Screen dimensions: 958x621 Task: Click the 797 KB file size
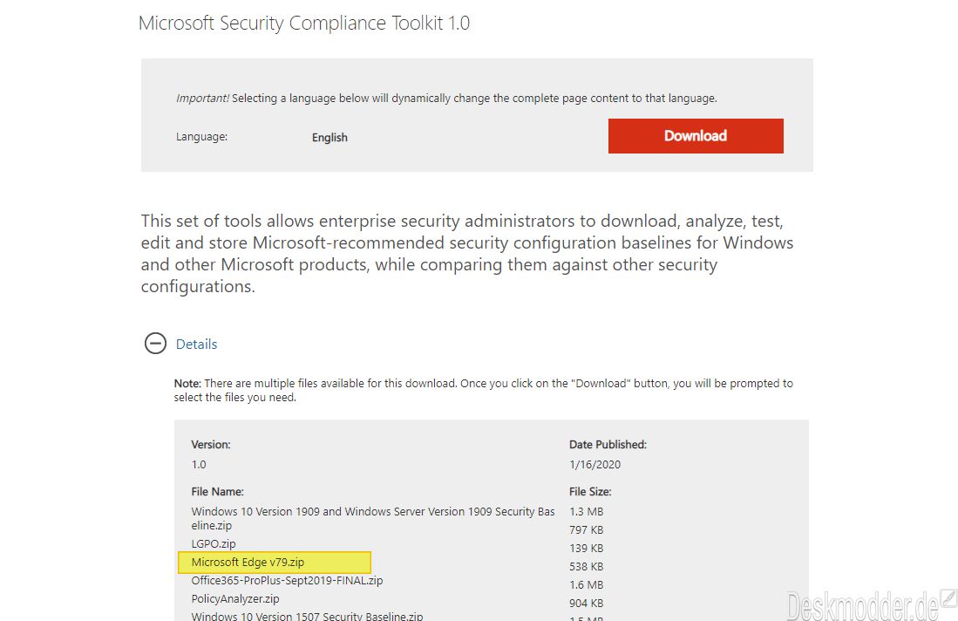click(586, 530)
